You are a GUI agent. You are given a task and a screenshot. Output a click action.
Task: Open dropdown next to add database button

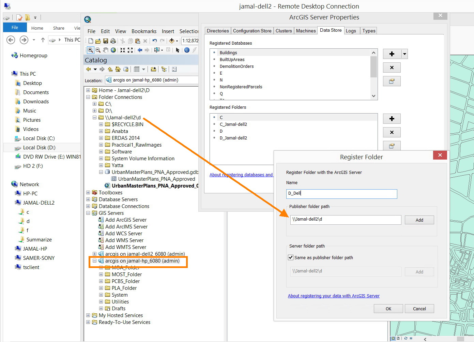click(404, 54)
